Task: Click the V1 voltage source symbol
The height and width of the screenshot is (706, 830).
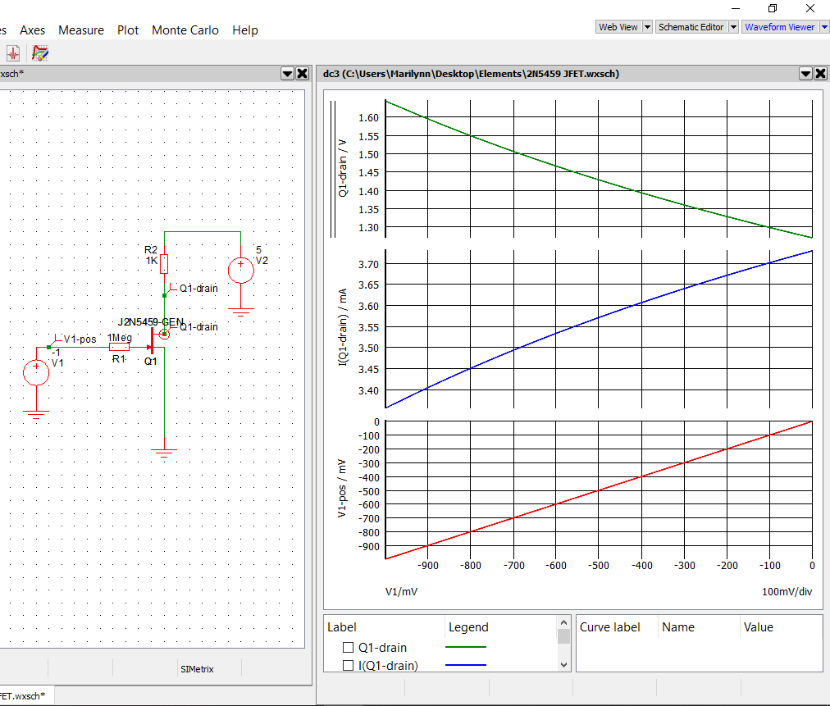Action: 36,372
